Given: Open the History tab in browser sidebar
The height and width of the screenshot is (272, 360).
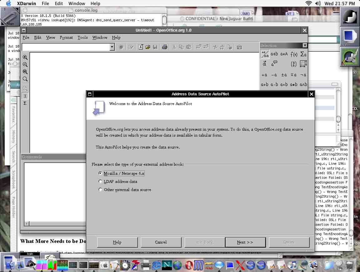Looking at the screenshot, I should [x=13, y=137].
